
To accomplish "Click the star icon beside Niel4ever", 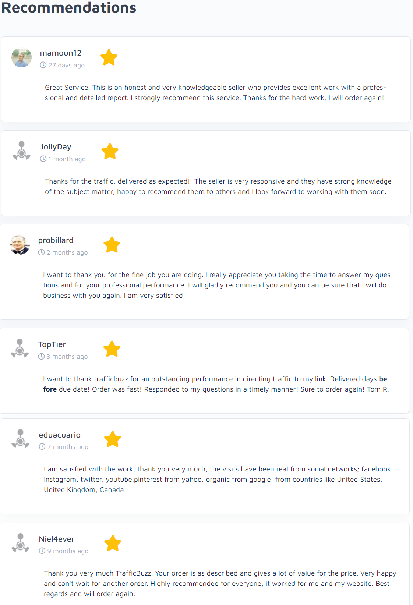I will [x=113, y=543].
